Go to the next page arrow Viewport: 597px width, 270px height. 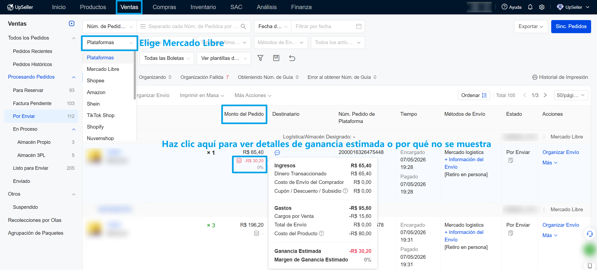[x=545, y=95]
